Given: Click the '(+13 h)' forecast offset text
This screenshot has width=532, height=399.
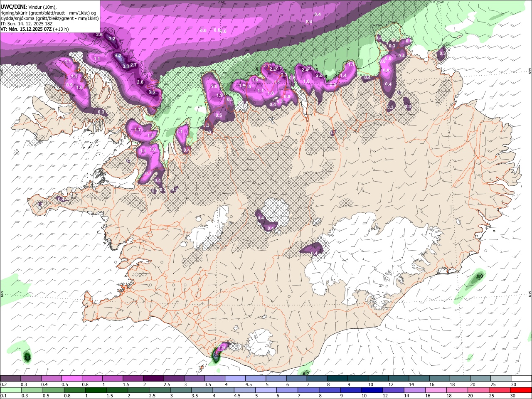Looking at the screenshot, I should [x=61, y=29].
